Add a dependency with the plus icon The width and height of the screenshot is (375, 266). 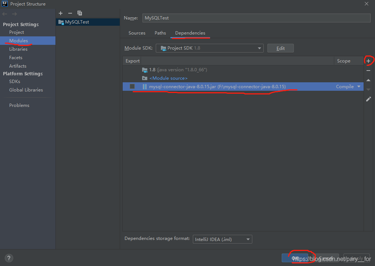(x=368, y=61)
